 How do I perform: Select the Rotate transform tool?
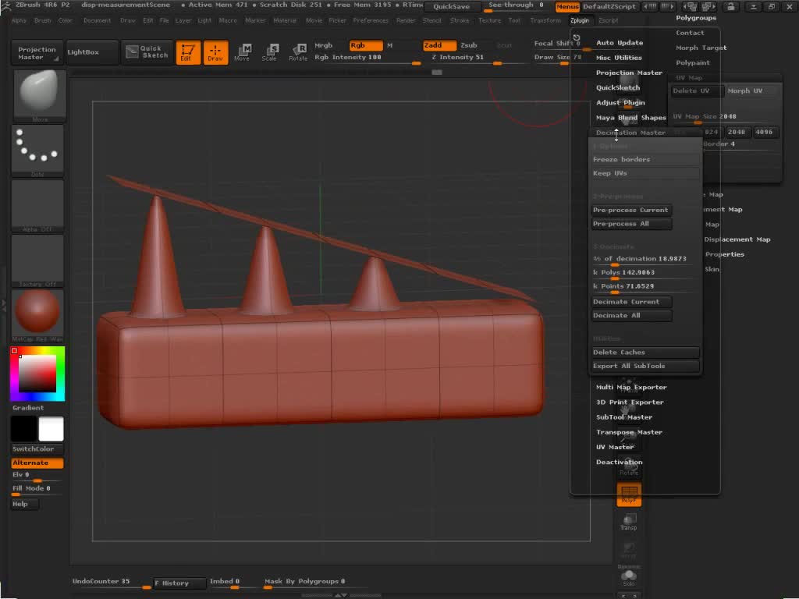(x=298, y=52)
